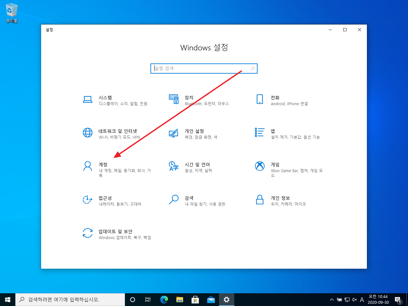Image resolution: width=408 pixels, height=306 pixels.
Task: Open the Windows Start button
Action: [8, 300]
